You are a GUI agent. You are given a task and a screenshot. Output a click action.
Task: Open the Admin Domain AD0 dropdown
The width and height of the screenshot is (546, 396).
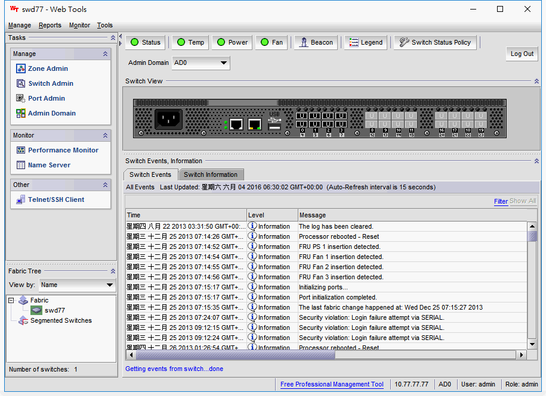coord(201,63)
